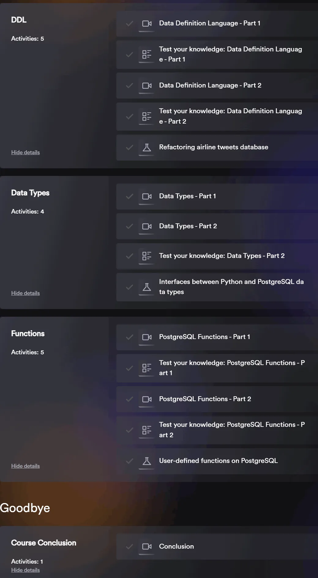Open the Conclusion video
This screenshot has width=318, height=578.
tap(217, 547)
